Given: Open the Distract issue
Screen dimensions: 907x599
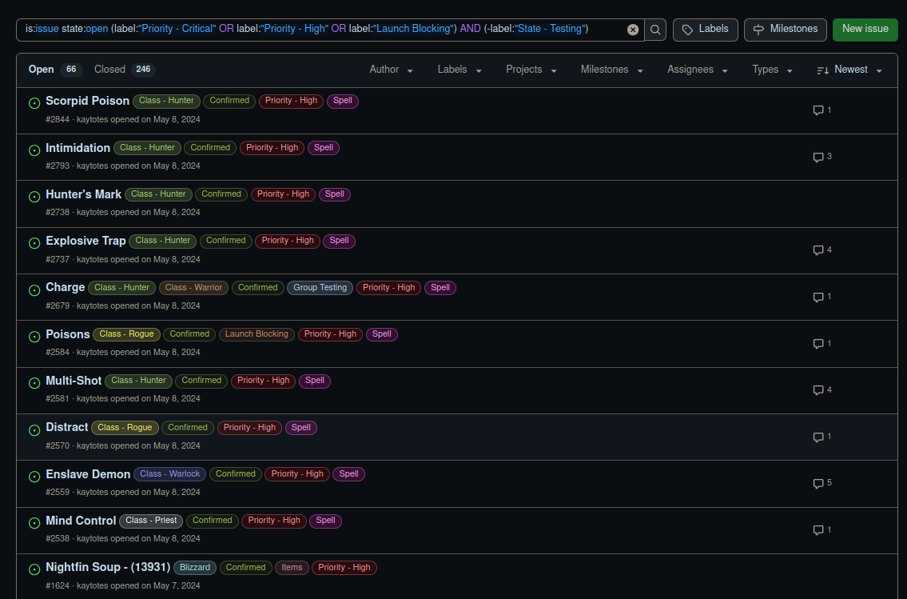Looking at the screenshot, I should click(x=67, y=427).
